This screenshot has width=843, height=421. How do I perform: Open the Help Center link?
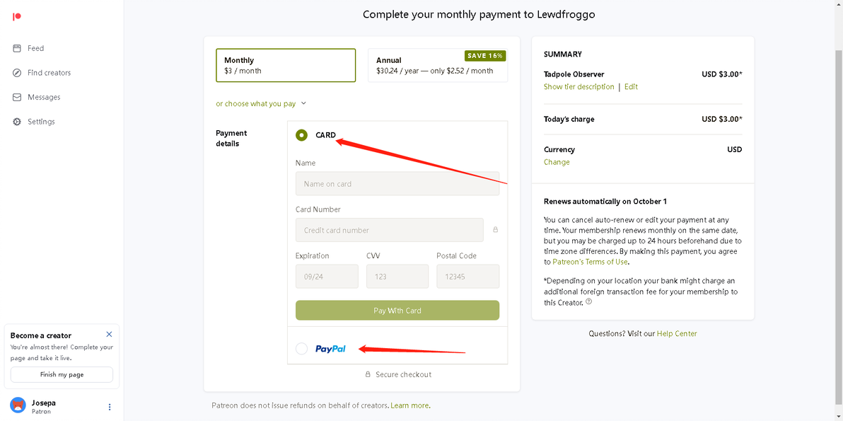pos(676,333)
